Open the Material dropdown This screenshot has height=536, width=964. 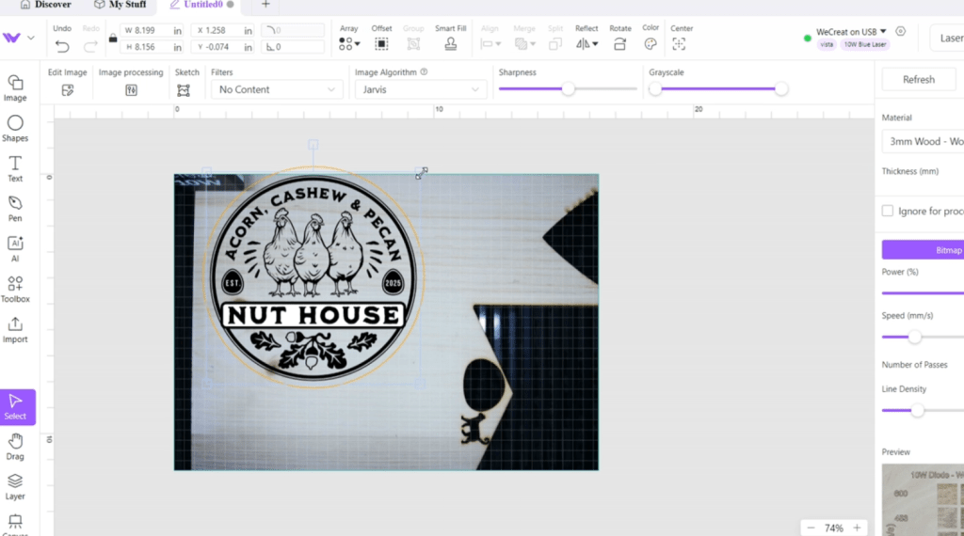click(923, 142)
